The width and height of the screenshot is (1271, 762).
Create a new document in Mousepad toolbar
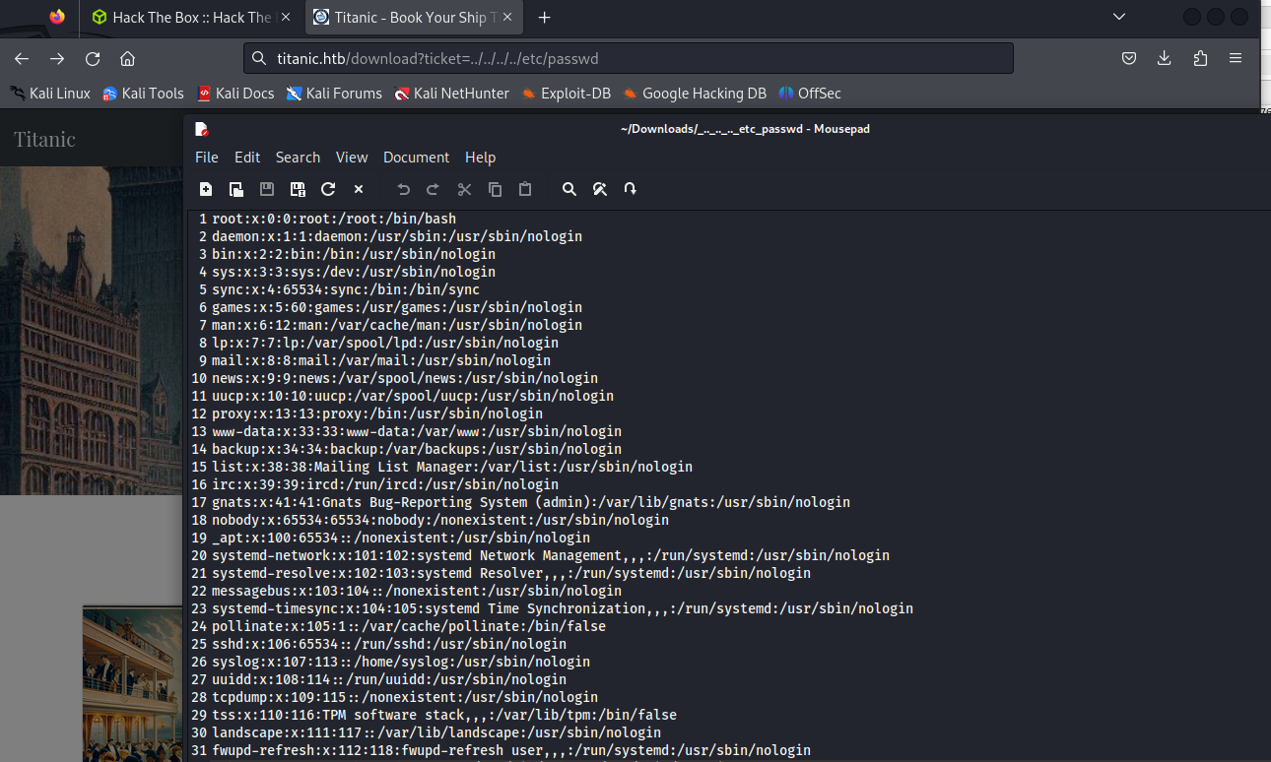pyautogui.click(x=206, y=189)
